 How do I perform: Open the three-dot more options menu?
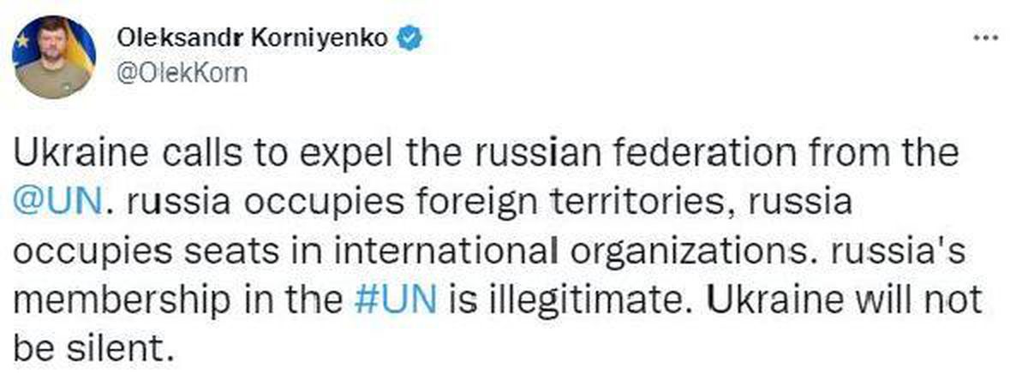[x=987, y=39]
